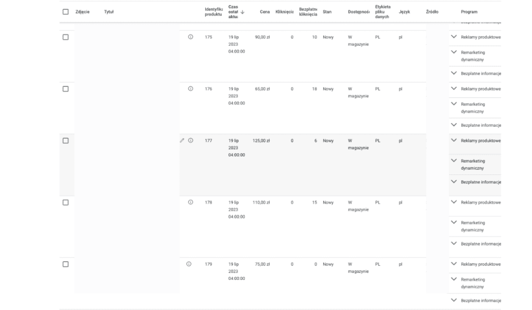Toggle the checkbox for product 179 row
532x310 pixels.
pos(65,264)
